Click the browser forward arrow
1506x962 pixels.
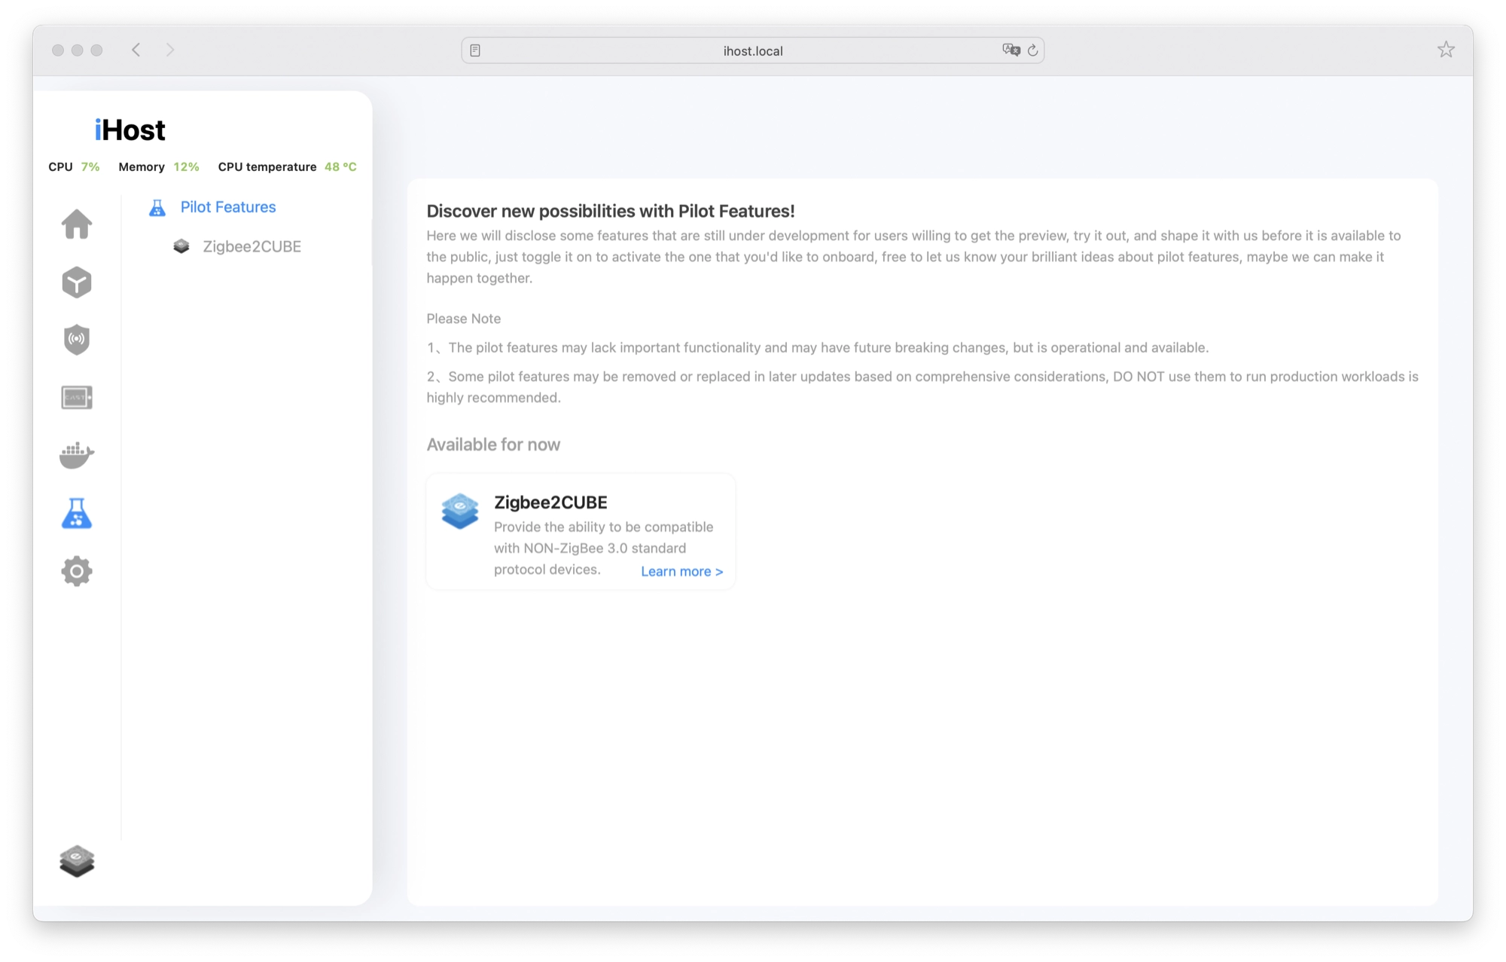(170, 50)
